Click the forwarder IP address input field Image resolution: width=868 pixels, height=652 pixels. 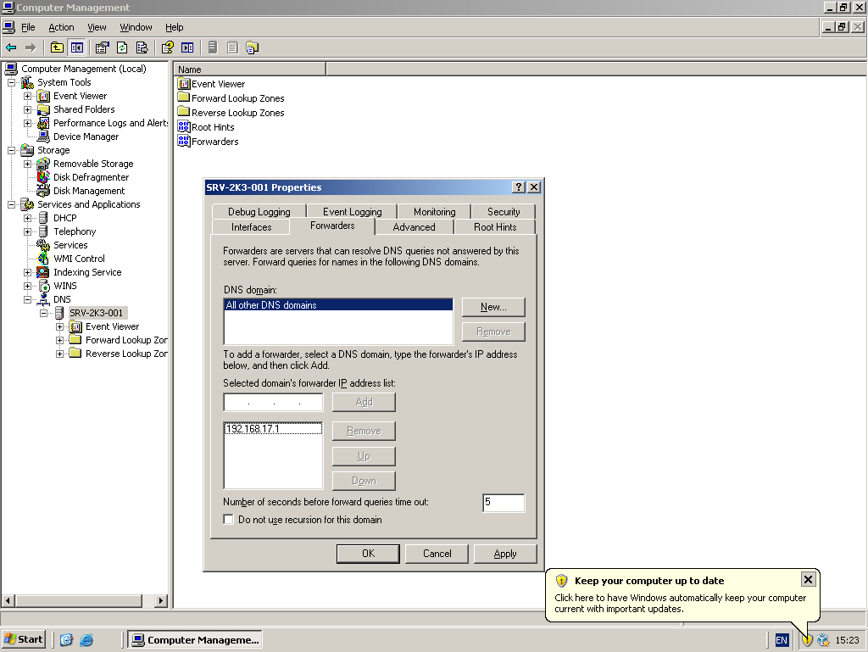273,403
